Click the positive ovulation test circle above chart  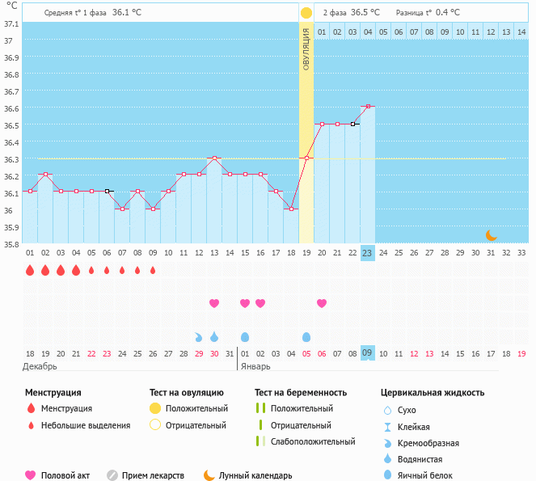click(x=306, y=13)
